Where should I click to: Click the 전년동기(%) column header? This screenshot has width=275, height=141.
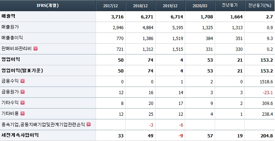[260, 5]
